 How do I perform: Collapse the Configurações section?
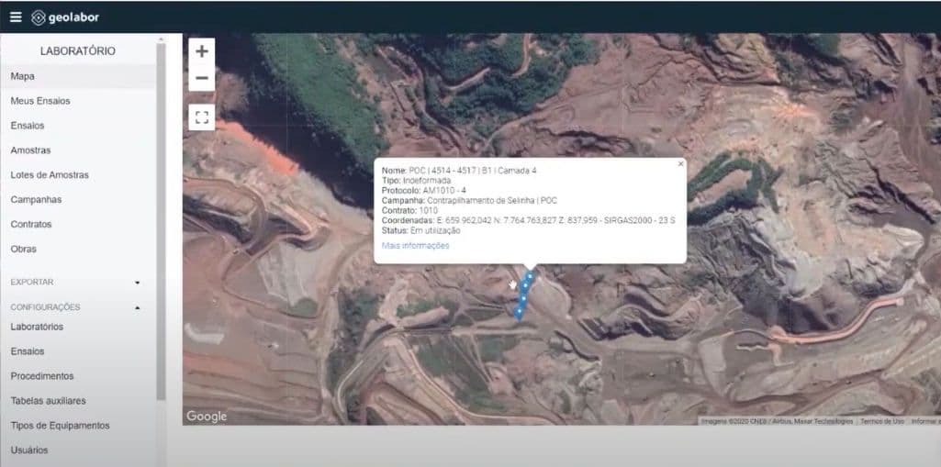pyautogui.click(x=137, y=307)
